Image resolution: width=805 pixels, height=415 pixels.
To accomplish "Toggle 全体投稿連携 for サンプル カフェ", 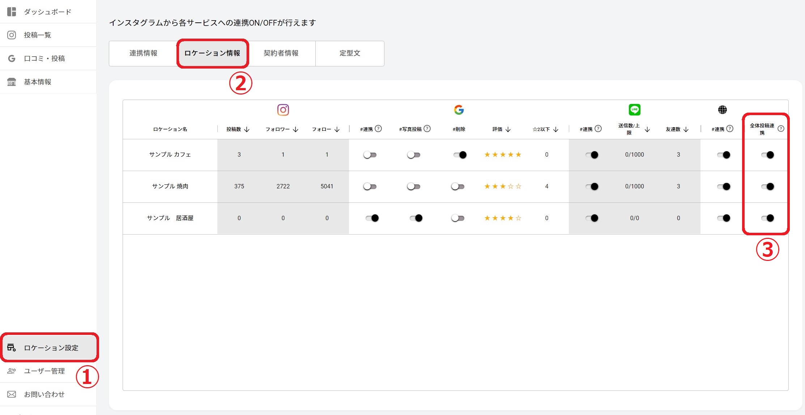I will pos(767,155).
